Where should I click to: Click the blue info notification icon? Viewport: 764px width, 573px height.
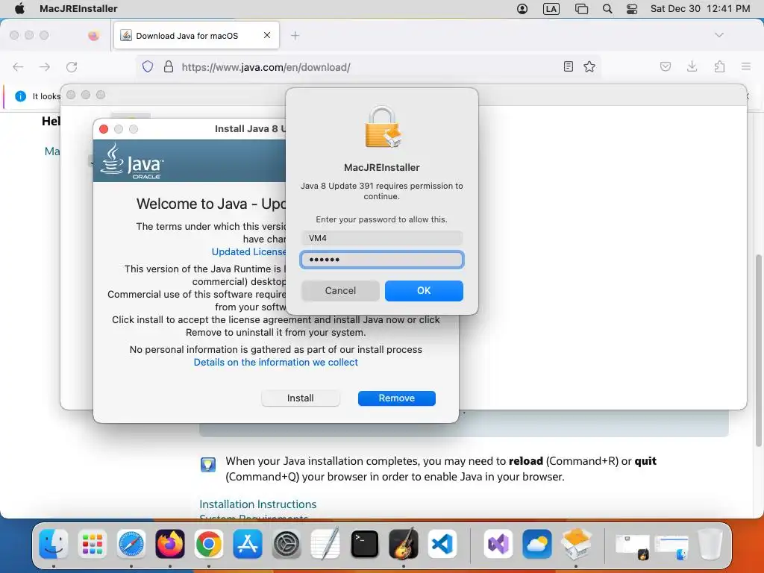click(x=20, y=96)
